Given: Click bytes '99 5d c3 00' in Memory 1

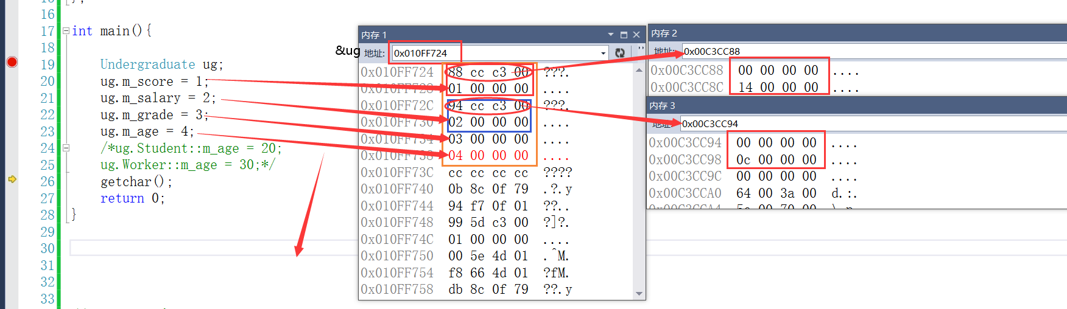Looking at the screenshot, I should [488, 223].
